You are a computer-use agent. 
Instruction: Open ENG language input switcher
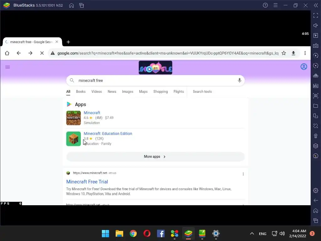point(263,233)
